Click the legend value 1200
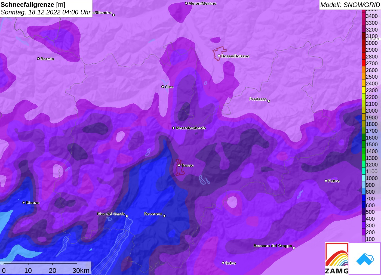The width and height of the screenshot is (381, 275). (372, 165)
